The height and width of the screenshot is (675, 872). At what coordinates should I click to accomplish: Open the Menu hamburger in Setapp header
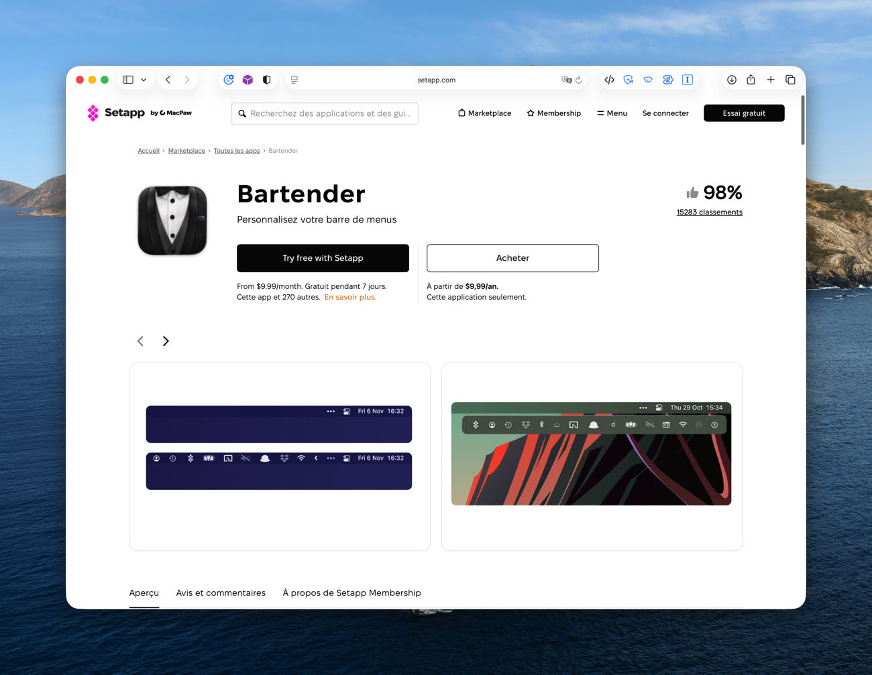point(612,113)
